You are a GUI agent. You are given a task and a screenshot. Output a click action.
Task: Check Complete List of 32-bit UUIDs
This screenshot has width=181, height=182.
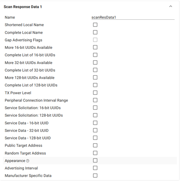(95, 70)
